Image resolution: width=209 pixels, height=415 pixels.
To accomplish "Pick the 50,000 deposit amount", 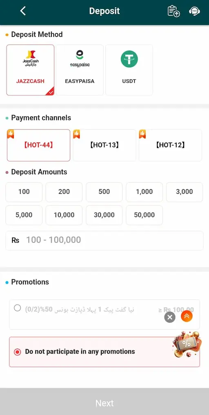I will [145, 215].
